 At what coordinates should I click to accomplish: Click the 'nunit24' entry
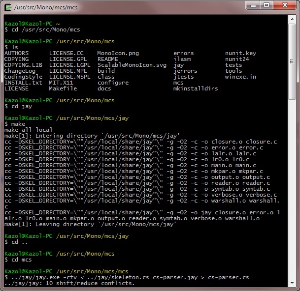tap(237, 59)
